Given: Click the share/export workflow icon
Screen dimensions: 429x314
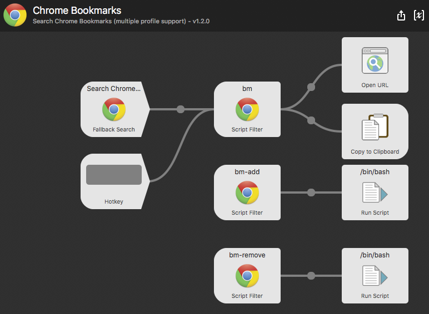Looking at the screenshot, I should coord(401,16).
